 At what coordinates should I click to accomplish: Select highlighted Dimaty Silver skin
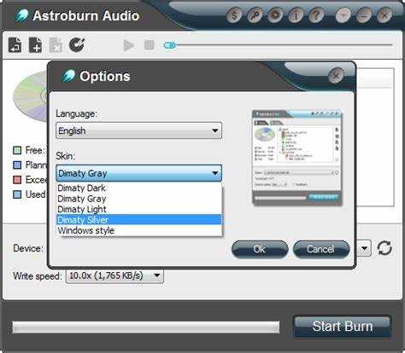click(139, 220)
